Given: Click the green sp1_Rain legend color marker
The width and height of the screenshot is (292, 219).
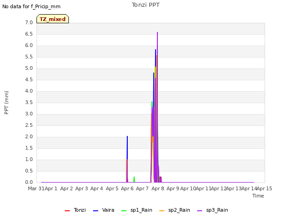Looking at the screenshot, I should pyautogui.click(x=124, y=211).
